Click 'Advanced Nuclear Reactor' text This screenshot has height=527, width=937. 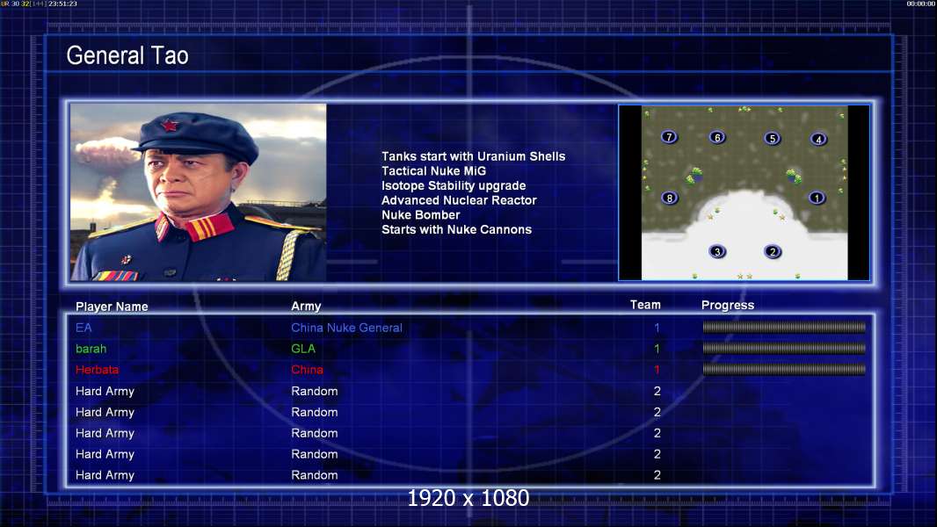(459, 200)
